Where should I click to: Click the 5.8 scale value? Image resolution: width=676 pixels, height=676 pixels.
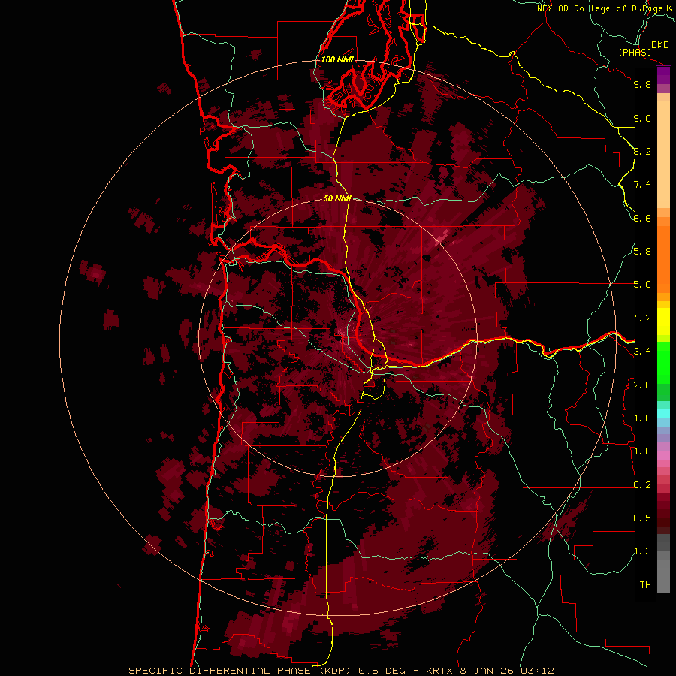point(642,252)
